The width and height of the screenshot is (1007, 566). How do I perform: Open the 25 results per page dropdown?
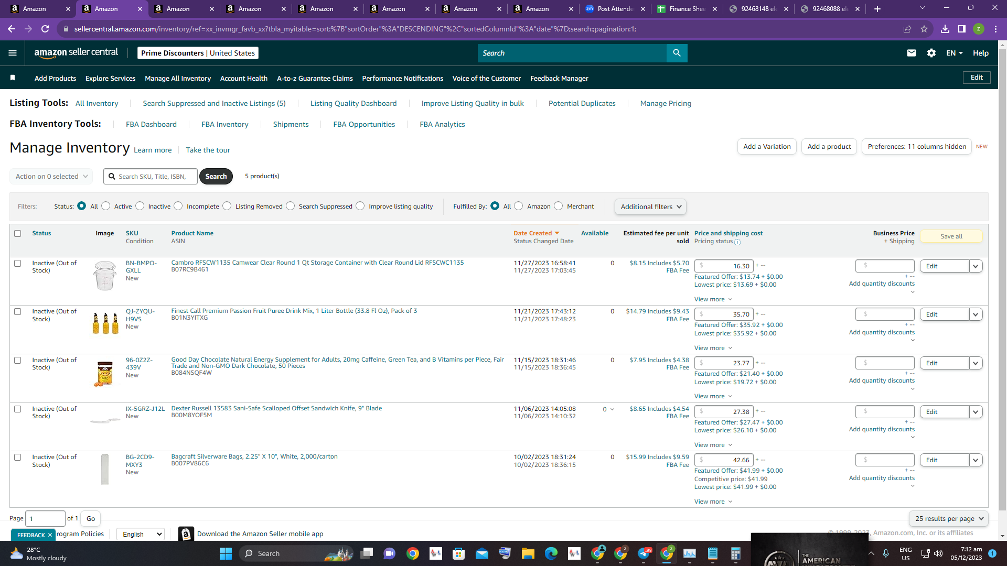tap(948, 518)
